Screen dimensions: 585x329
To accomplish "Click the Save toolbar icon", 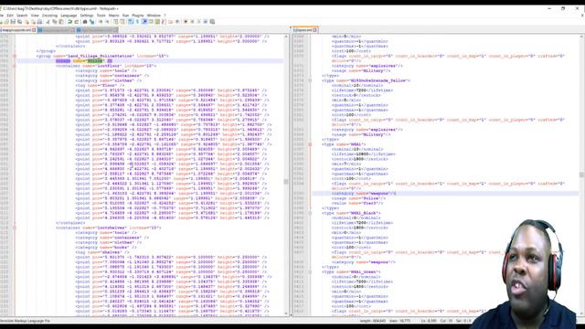I will (x=13, y=22).
